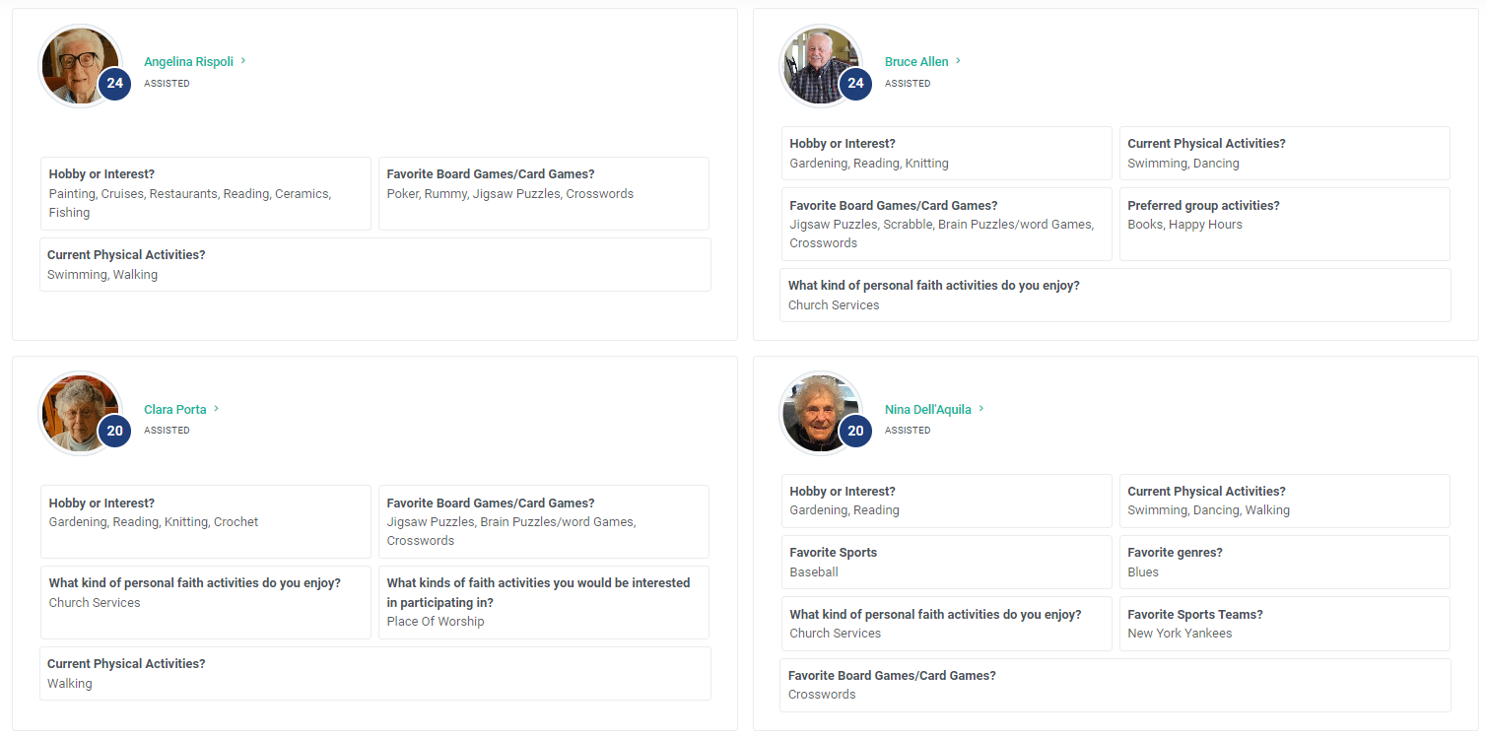
Task: Click the 24 score badge on Bruce Allen
Action: [x=855, y=84]
